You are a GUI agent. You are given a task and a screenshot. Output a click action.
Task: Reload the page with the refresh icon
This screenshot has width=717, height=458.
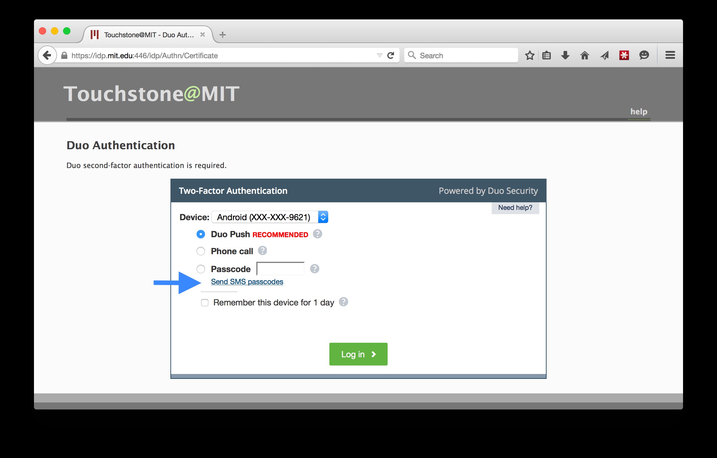[391, 56]
